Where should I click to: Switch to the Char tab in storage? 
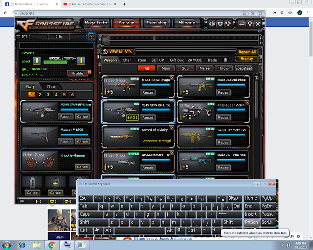coord(127,60)
